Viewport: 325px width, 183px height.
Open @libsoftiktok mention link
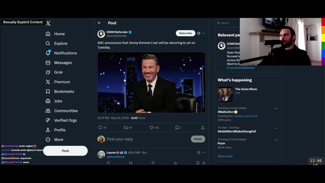[116, 157]
